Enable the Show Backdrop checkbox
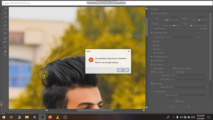The width and height of the screenshot is (213, 120). (x=152, y=92)
